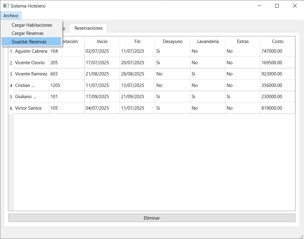Click the Sistema Hotelero app icon
Image resolution: width=304 pixels, height=239 pixels.
(x=6, y=6)
